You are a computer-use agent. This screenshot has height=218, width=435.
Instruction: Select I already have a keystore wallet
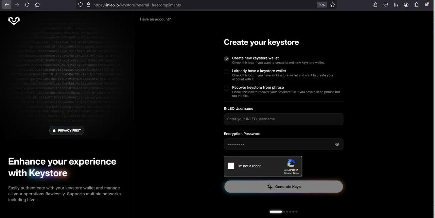[226, 72]
